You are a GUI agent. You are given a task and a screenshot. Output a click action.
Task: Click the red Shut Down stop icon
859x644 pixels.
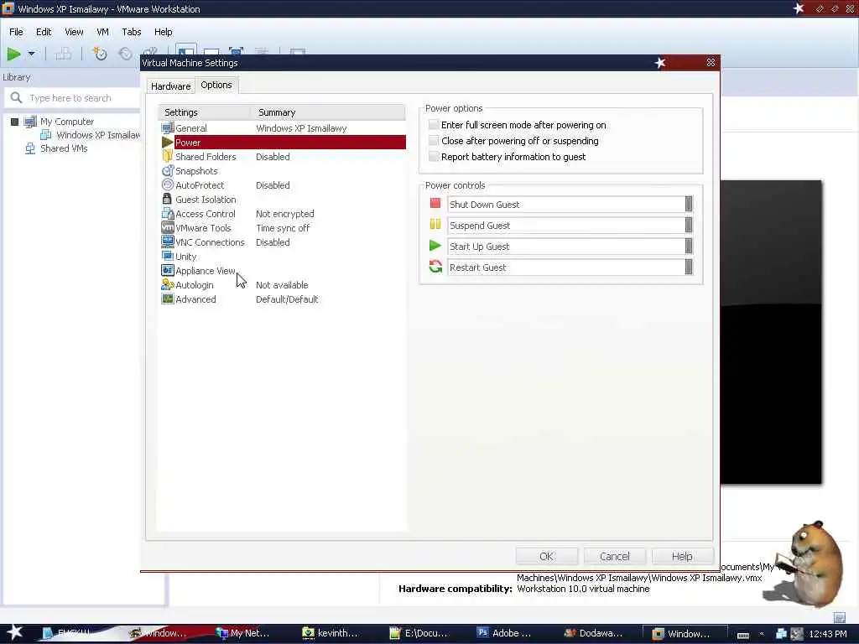pyautogui.click(x=435, y=204)
